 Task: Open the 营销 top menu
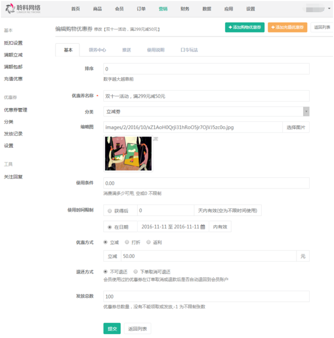[x=163, y=9]
